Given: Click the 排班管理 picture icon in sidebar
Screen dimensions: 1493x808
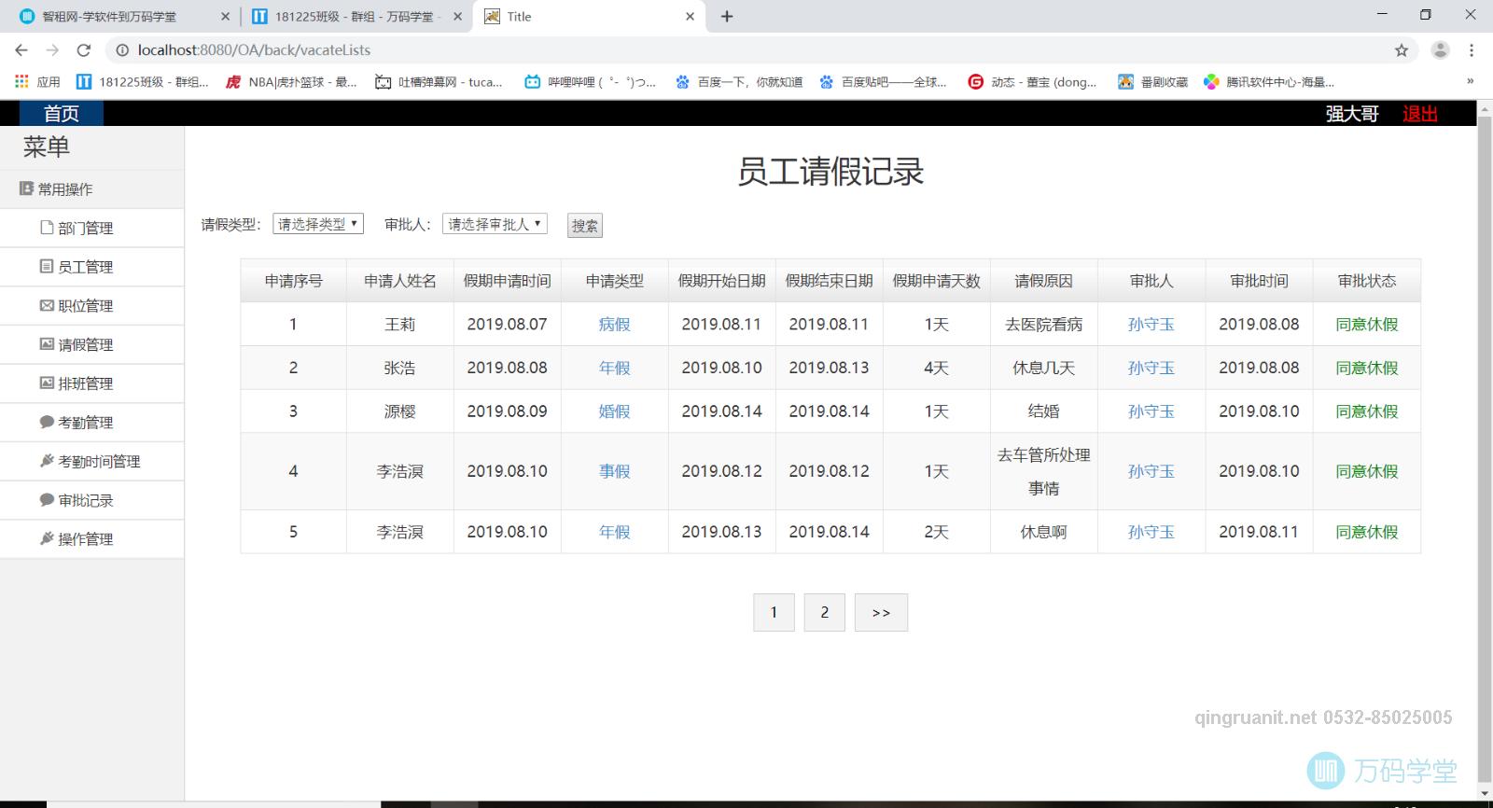Looking at the screenshot, I should [x=47, y=383].
